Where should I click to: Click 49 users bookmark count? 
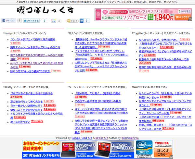156,104
